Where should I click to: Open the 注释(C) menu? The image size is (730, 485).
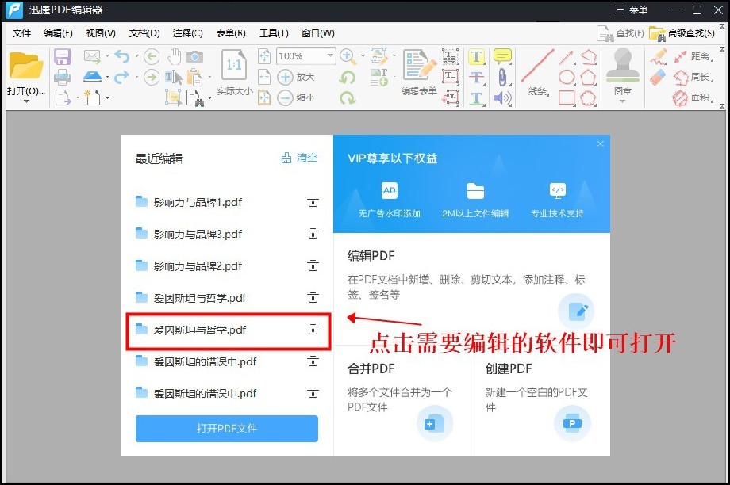pyautogui.click(x=187, y=33)
